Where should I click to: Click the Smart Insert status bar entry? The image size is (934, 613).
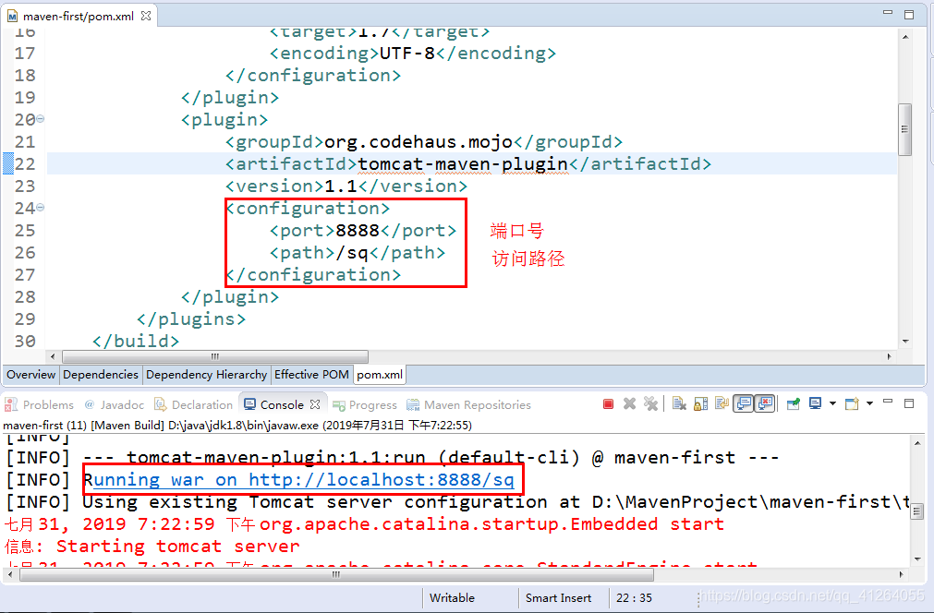click(558, 597)
